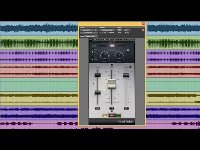Click the lower Range fader handle

97,92
